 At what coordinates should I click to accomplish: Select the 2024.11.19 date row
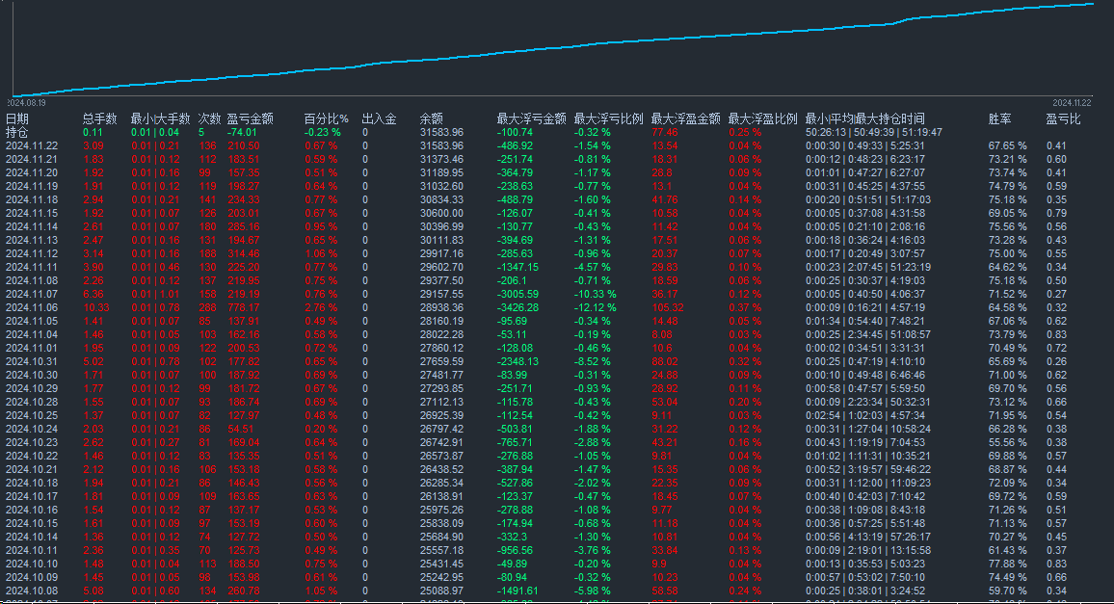(32, 186)
